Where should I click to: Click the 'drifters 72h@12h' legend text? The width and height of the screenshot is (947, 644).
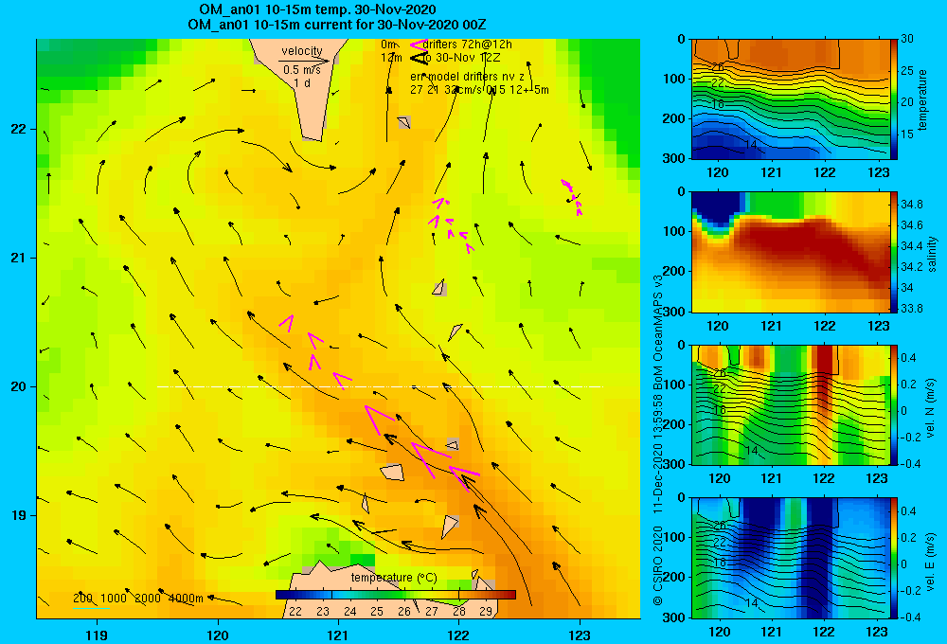pos(468,45)
